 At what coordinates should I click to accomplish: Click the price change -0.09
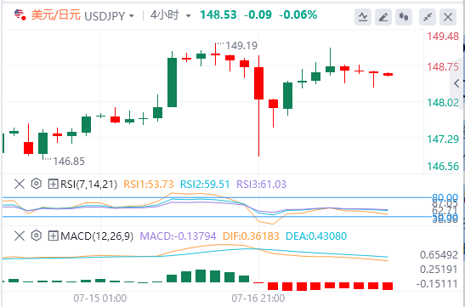[x=258, y=14]
